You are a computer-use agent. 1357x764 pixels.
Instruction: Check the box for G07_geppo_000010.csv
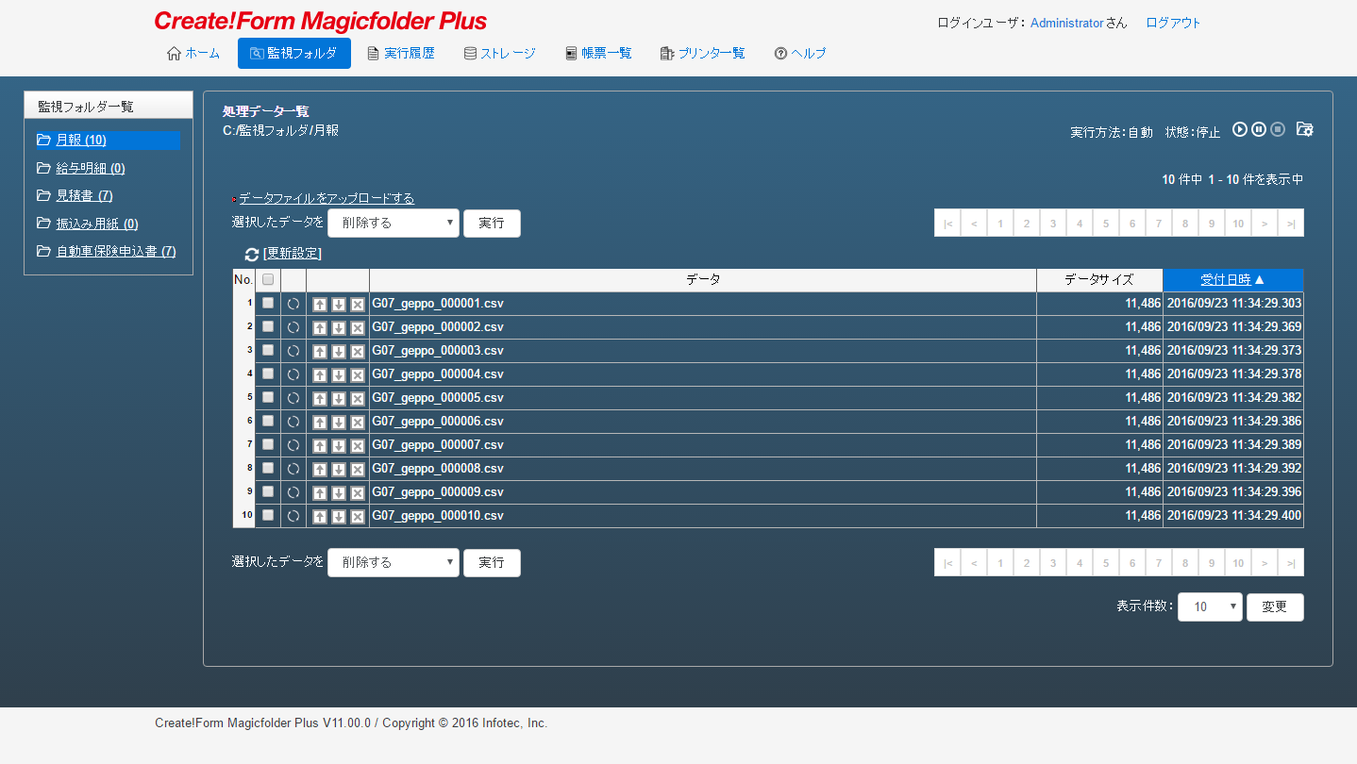(x=268, y=515)
